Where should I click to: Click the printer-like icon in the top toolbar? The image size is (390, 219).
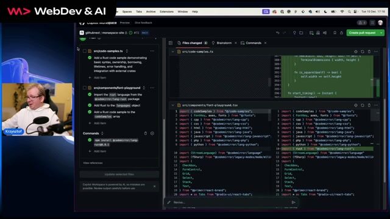click(x=318, y=33)
